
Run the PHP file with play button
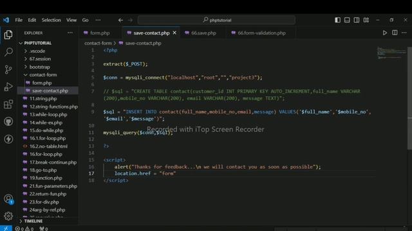pyautogui.click(x=385, y=33)
